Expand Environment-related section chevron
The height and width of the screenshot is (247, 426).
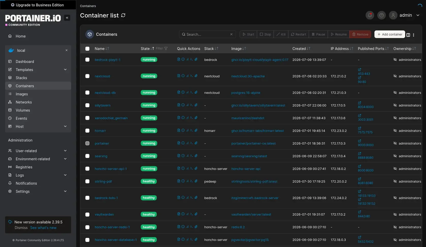click(x=65, y=159)
